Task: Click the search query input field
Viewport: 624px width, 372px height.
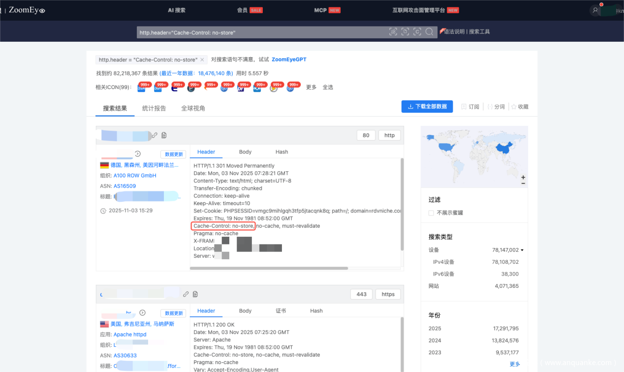Action: pos(261,32)
